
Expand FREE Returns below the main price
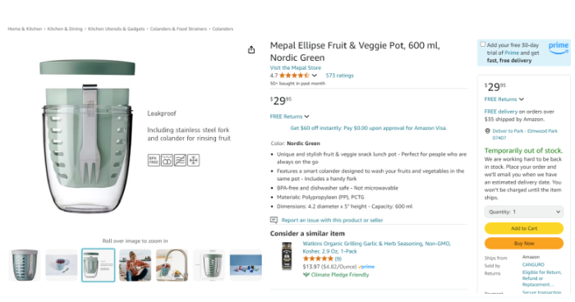coord(289,117)
